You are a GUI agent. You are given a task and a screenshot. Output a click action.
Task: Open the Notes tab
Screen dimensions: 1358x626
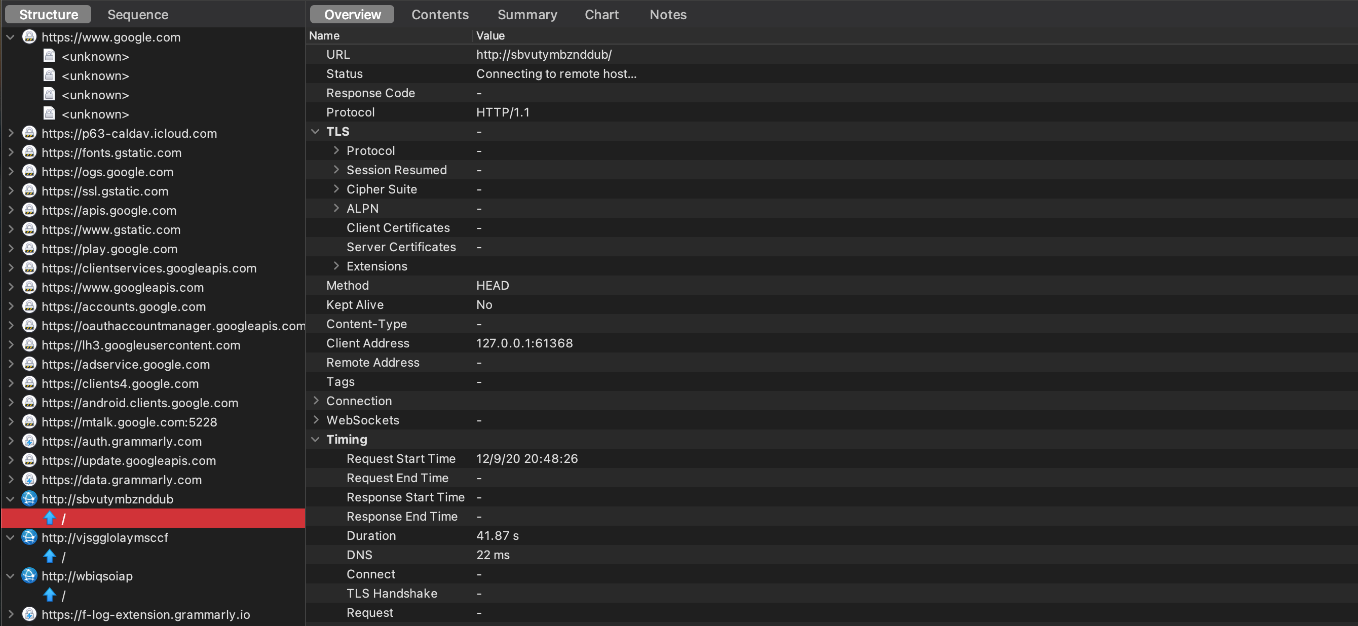pyautogui.click(x=668, y=14)
